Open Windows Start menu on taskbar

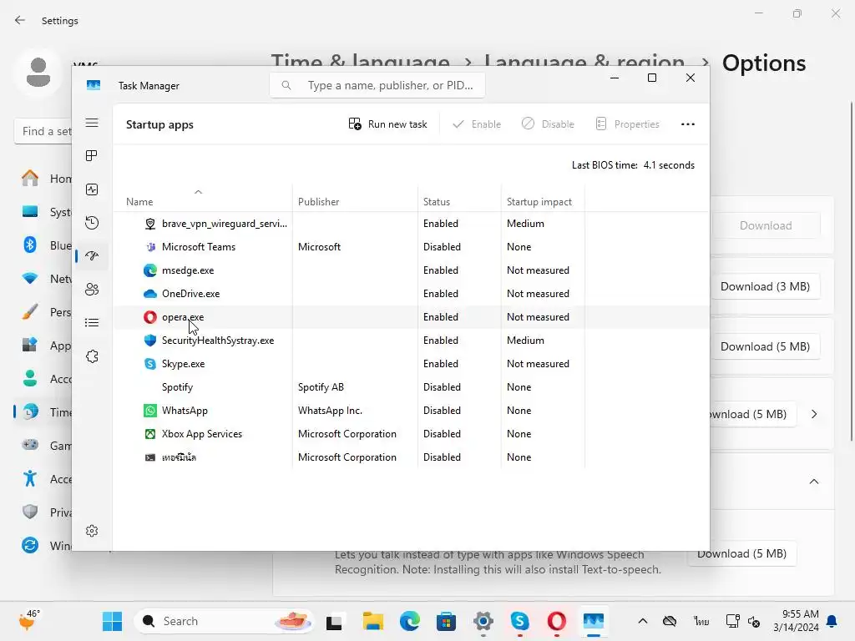click(113, 621)
